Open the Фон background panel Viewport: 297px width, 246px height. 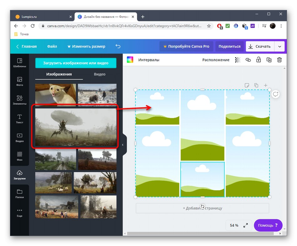19,156
